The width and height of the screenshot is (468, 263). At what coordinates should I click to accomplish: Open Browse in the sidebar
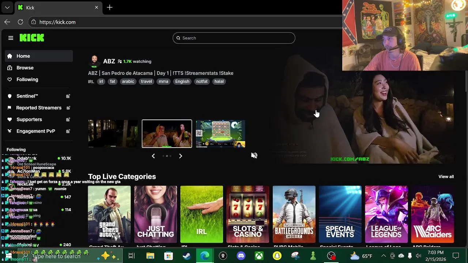39,68
